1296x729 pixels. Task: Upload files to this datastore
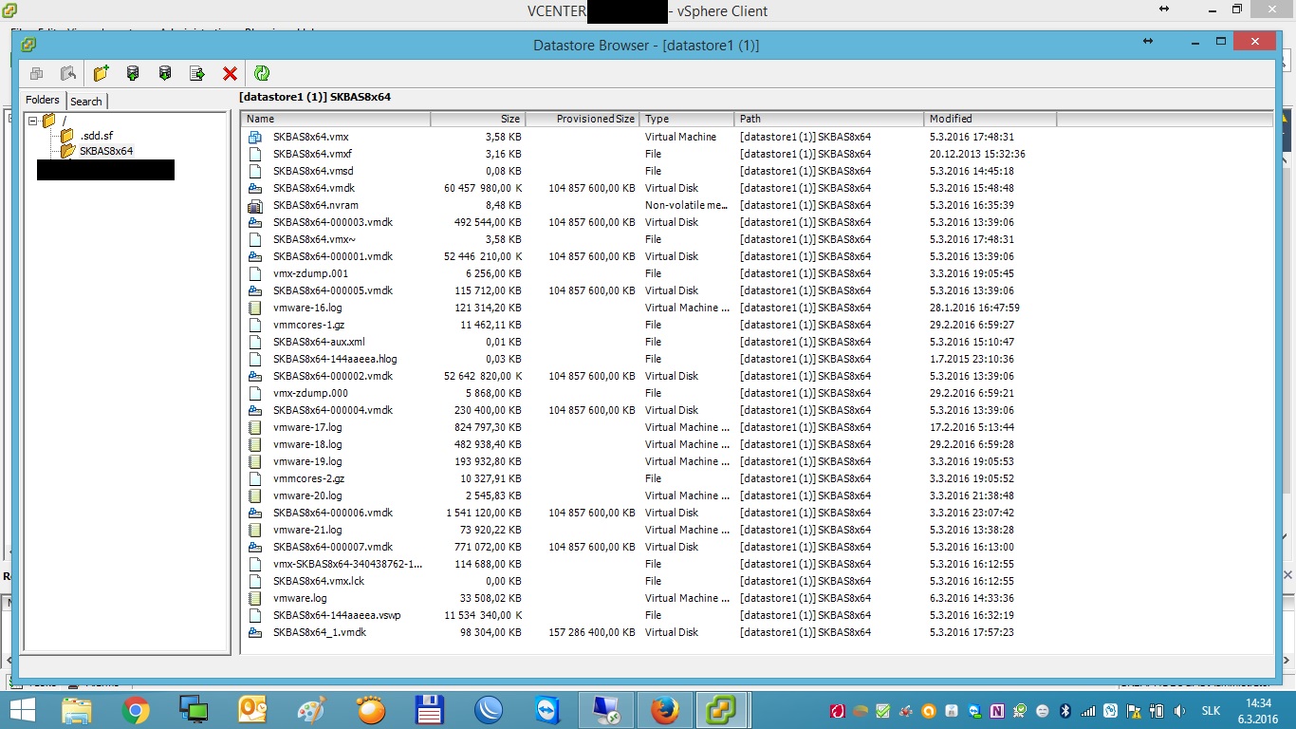click(133, 73)
